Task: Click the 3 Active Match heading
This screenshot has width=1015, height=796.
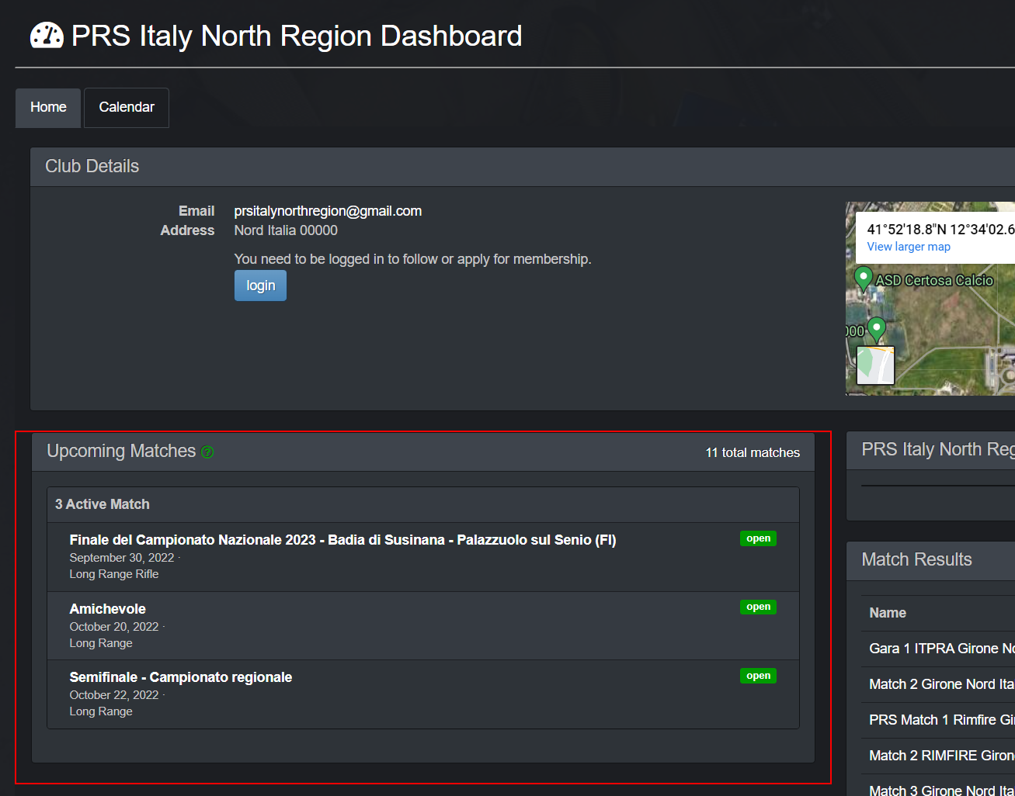Action: [103, 504]
